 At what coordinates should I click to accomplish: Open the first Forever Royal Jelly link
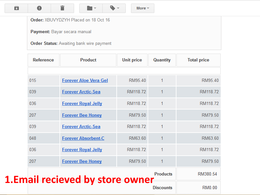click(x=82, y=103)
